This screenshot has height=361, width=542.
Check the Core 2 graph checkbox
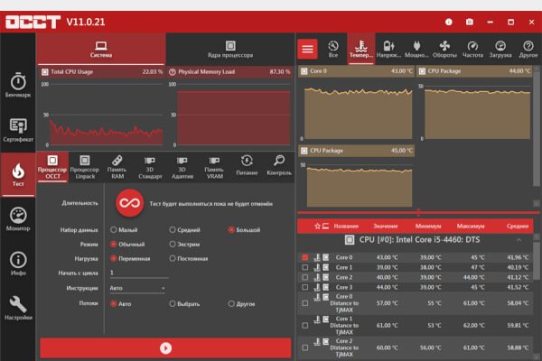point(305,277)
